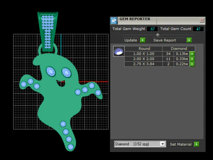Close the Gem Reporter panel
The width and height of the screenshot is (213, 160).
[x=202, y=20]
